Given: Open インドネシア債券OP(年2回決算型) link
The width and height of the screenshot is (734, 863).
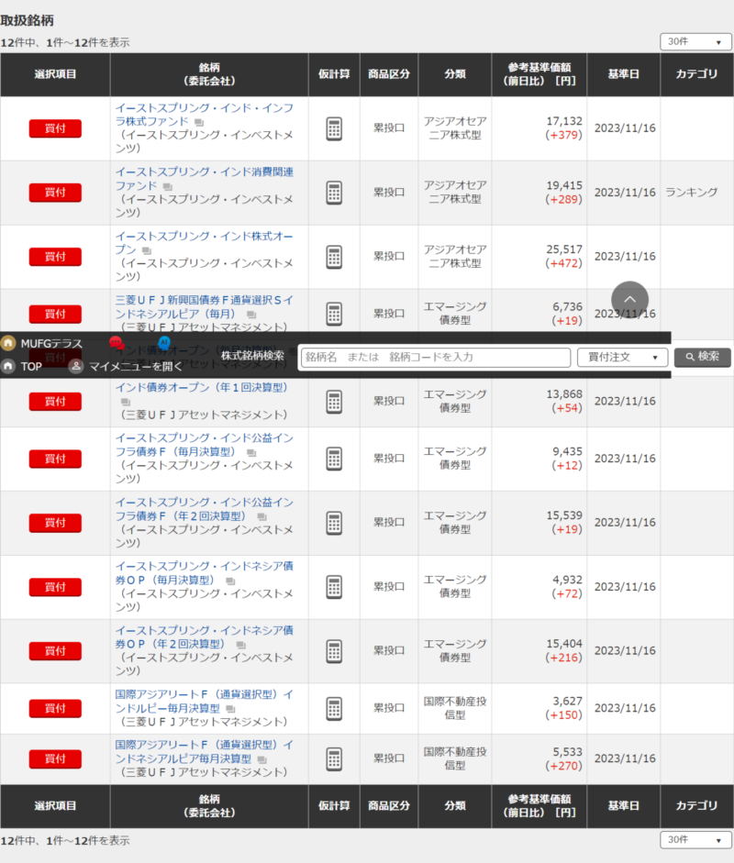Looking at the screenshot, I should click(204, 637).
